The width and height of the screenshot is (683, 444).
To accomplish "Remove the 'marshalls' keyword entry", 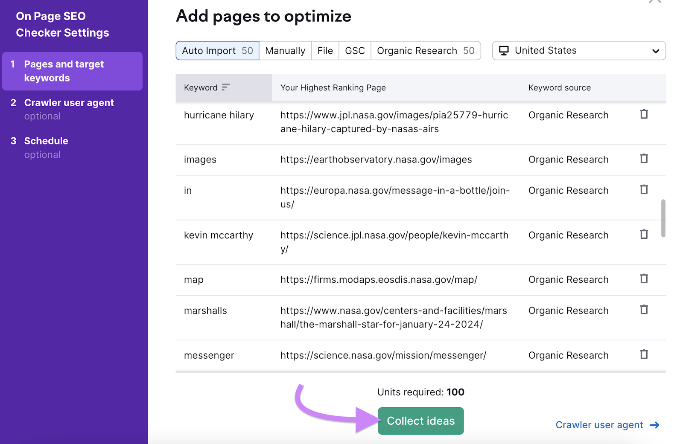I will (644, 310).
